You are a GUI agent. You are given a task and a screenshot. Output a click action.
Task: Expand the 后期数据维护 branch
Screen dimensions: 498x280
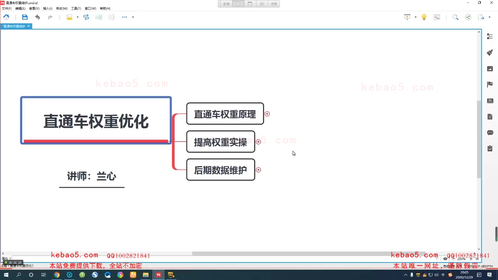[x=258, y=170]
